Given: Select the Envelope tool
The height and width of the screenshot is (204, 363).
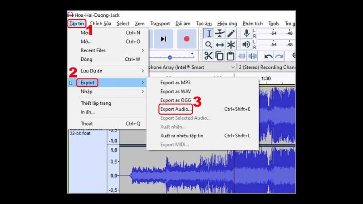Looking at the screenshot, I should tap(220, 34).
